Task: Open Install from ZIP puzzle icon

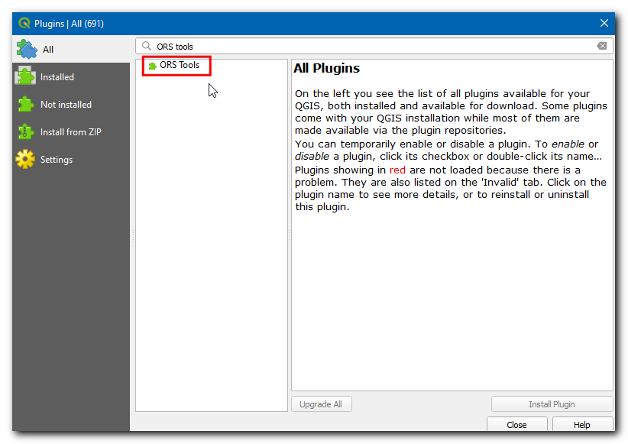Action: tap(26, 132)
